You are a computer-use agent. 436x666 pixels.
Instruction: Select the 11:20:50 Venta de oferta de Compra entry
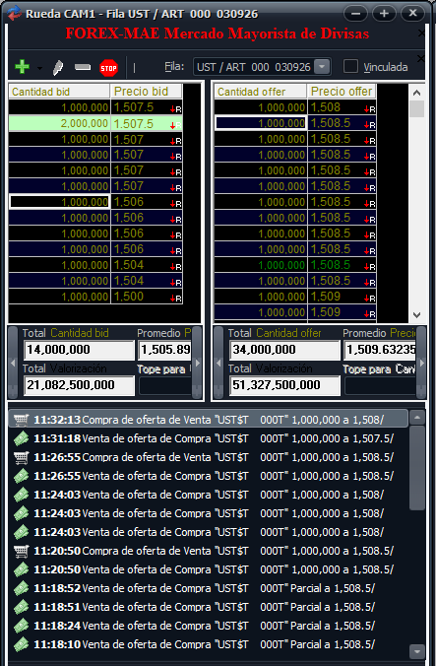coord(209,569)
